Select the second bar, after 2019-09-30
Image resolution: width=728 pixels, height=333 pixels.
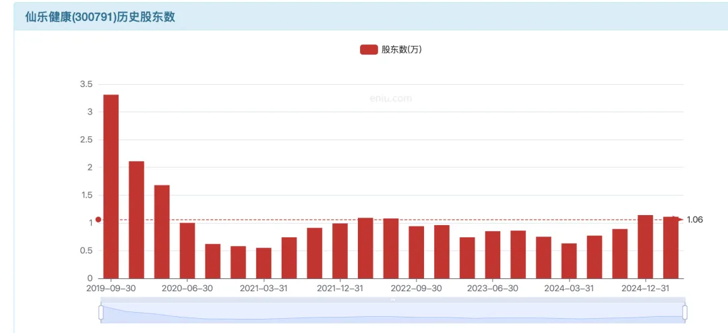(x=136, y=220)
